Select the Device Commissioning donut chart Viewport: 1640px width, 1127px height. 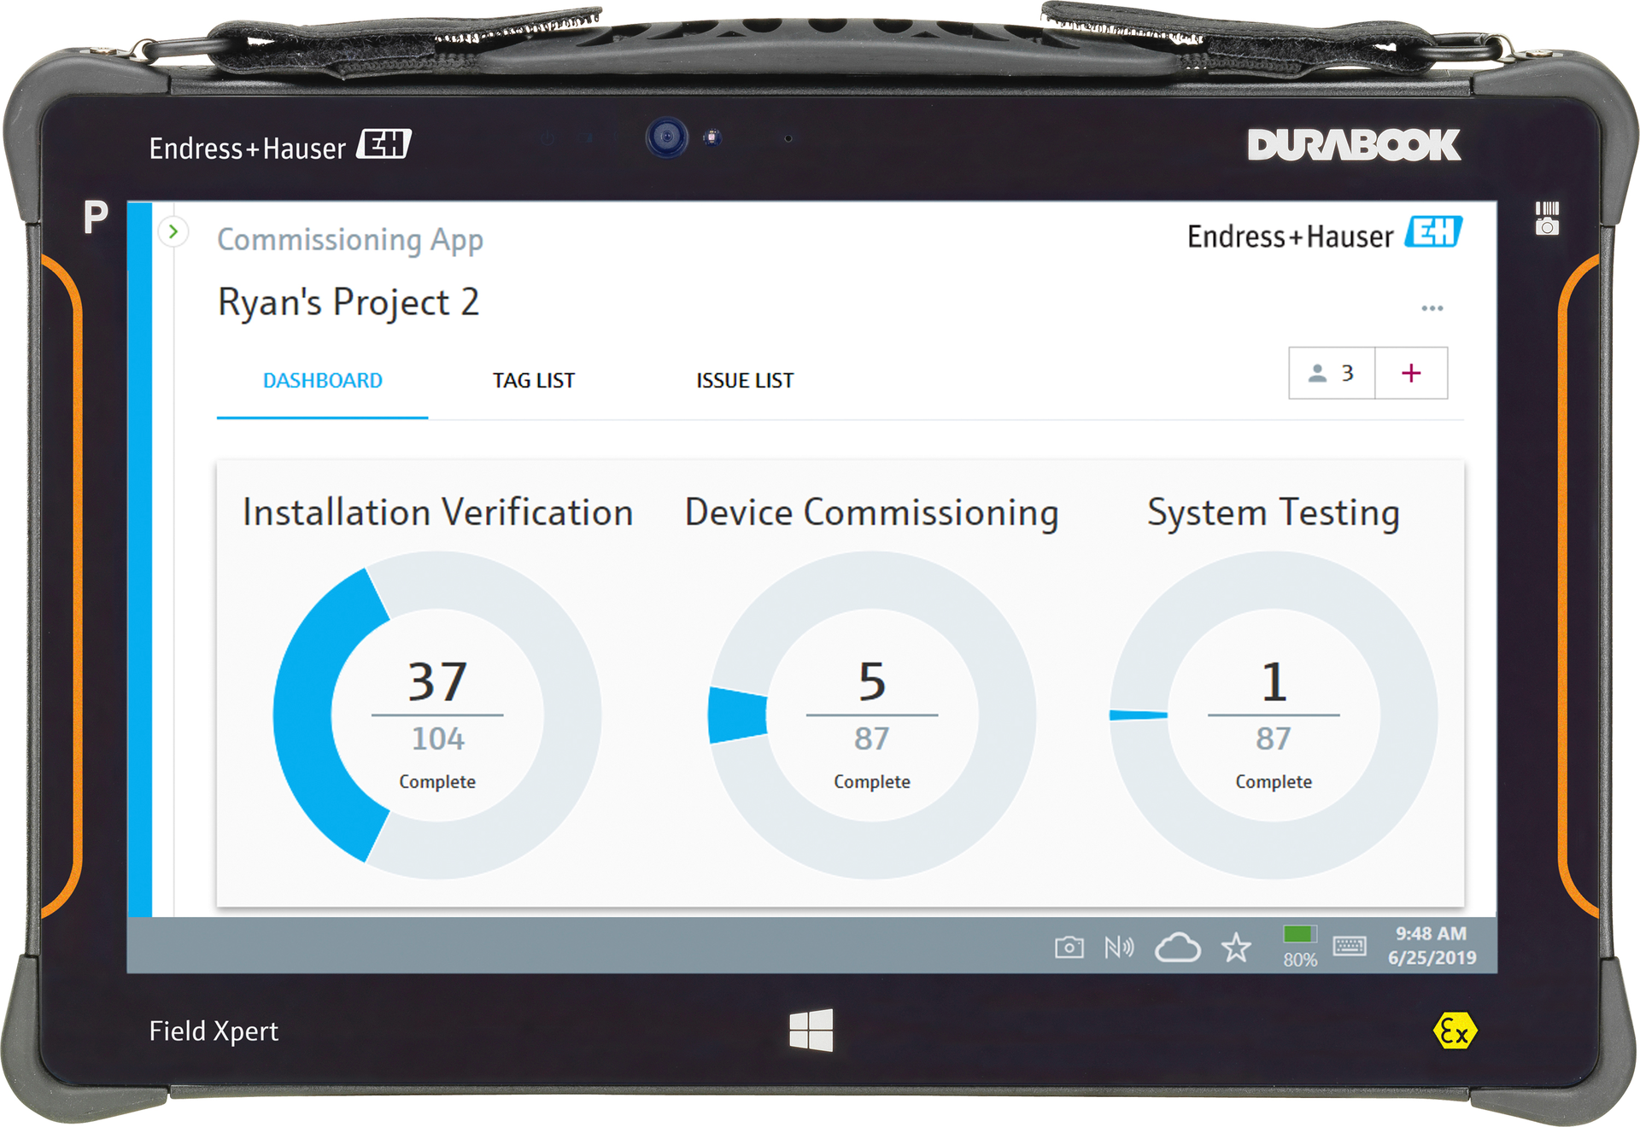click(x=871, y=715)
